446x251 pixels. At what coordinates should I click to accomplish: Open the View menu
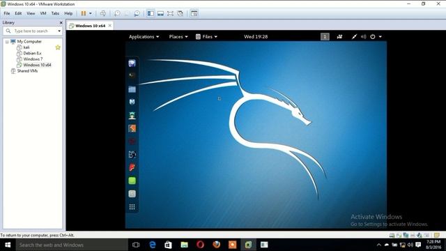31,13
